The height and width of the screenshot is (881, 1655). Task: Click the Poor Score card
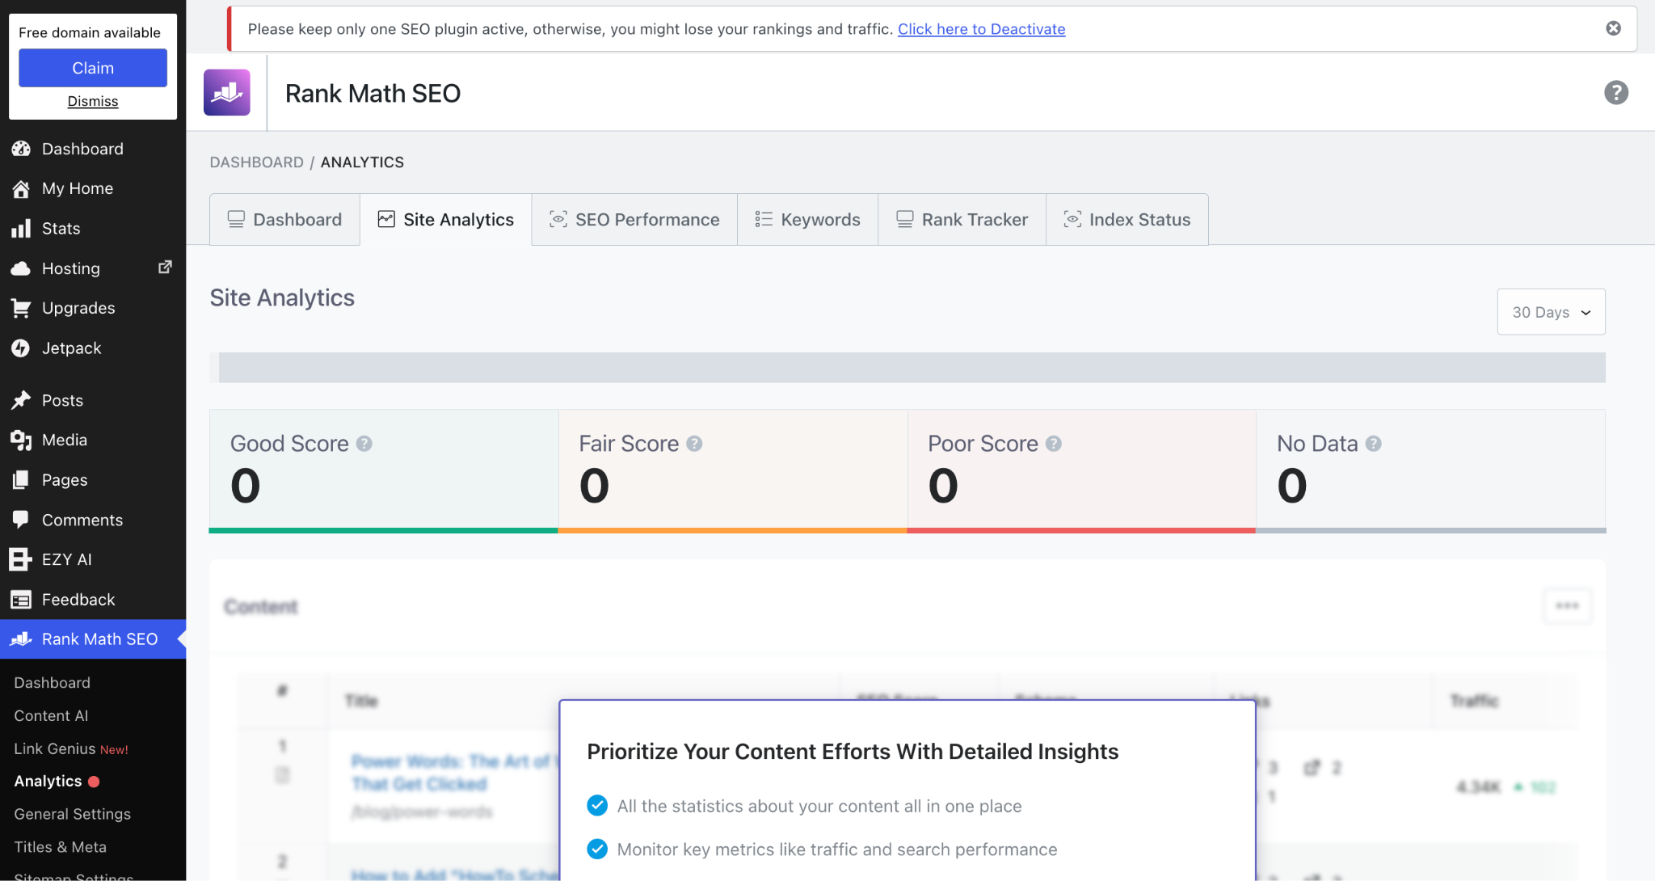pos(1082,471)
